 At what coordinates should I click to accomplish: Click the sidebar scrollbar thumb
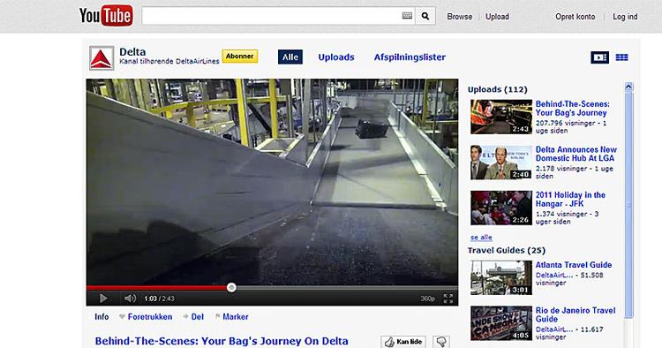pyautogui.click(x=628, y=205)
